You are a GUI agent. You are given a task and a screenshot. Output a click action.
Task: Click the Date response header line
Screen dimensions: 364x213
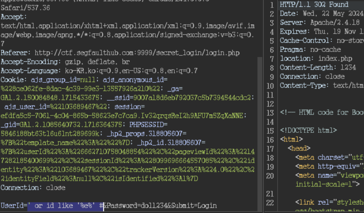pyautogui.click(x=322, y=14)
